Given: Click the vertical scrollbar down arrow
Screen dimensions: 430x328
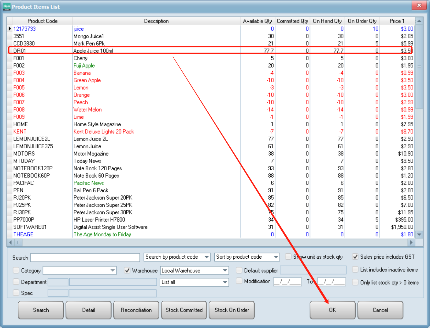Looking at the screenshot, I should click(x=419, y=234).
